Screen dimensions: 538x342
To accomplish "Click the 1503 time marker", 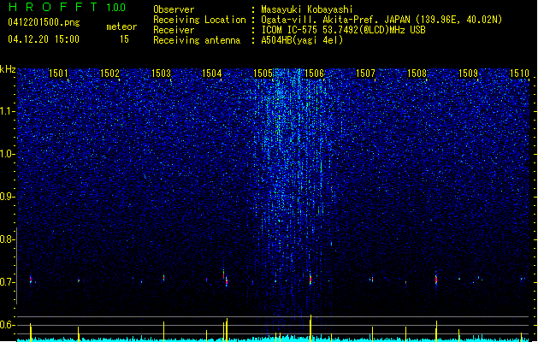I will 161,74.
